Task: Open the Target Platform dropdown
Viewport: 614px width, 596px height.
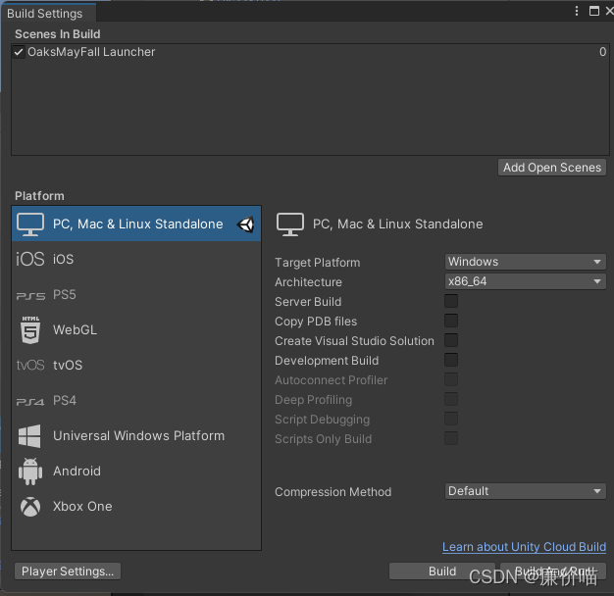Action: tap(526, 262)
